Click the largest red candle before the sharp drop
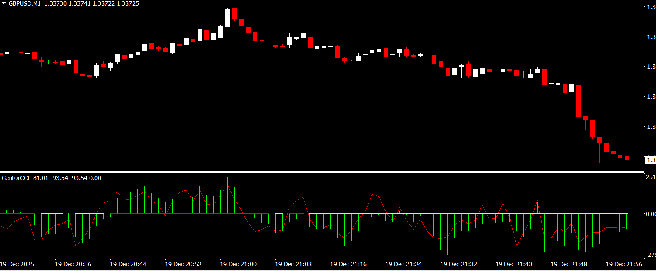656x271 pixels. [x=579, y=101]
